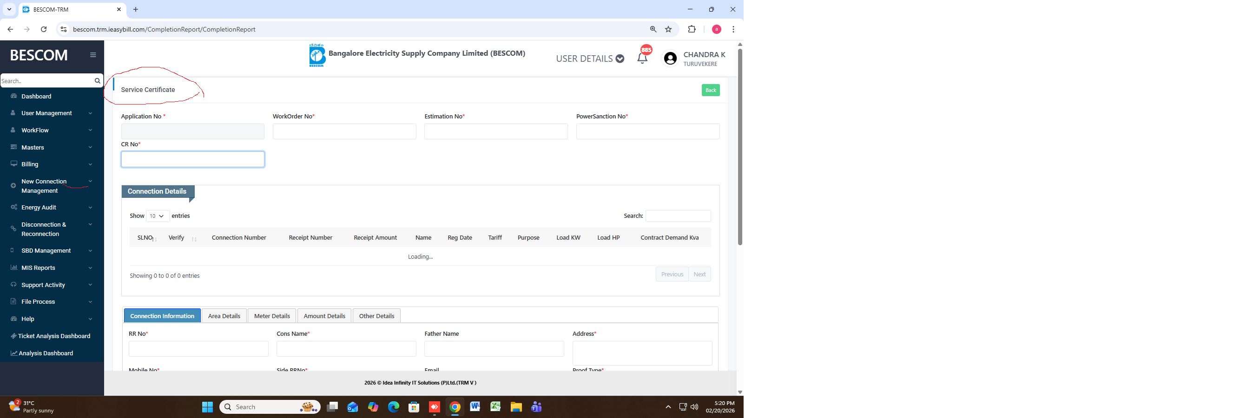Switch to the Connection Information tab
The width and height of the screenshot is (1259, 418).
162,316
